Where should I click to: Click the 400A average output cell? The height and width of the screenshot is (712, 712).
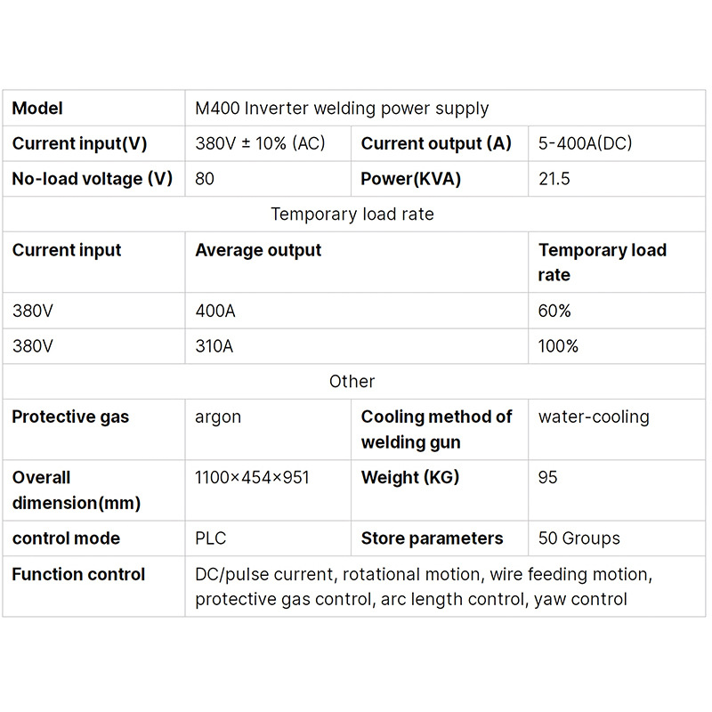(x=215, y=311)
